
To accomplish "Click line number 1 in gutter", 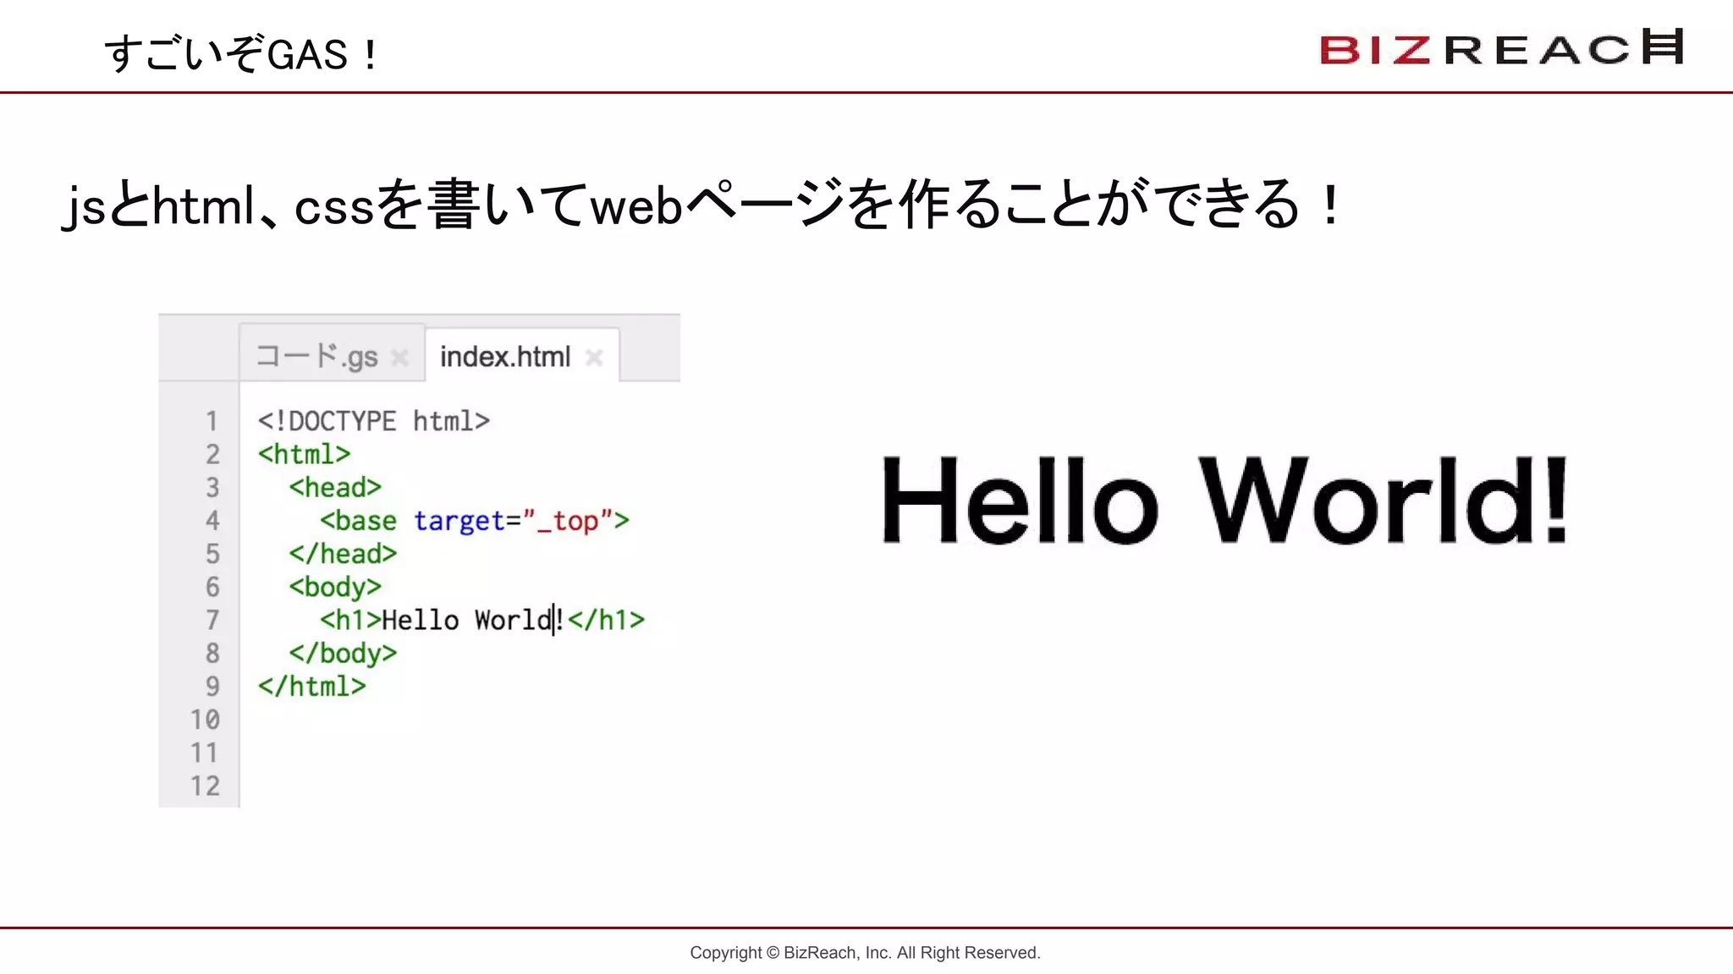I will (212, 421).
